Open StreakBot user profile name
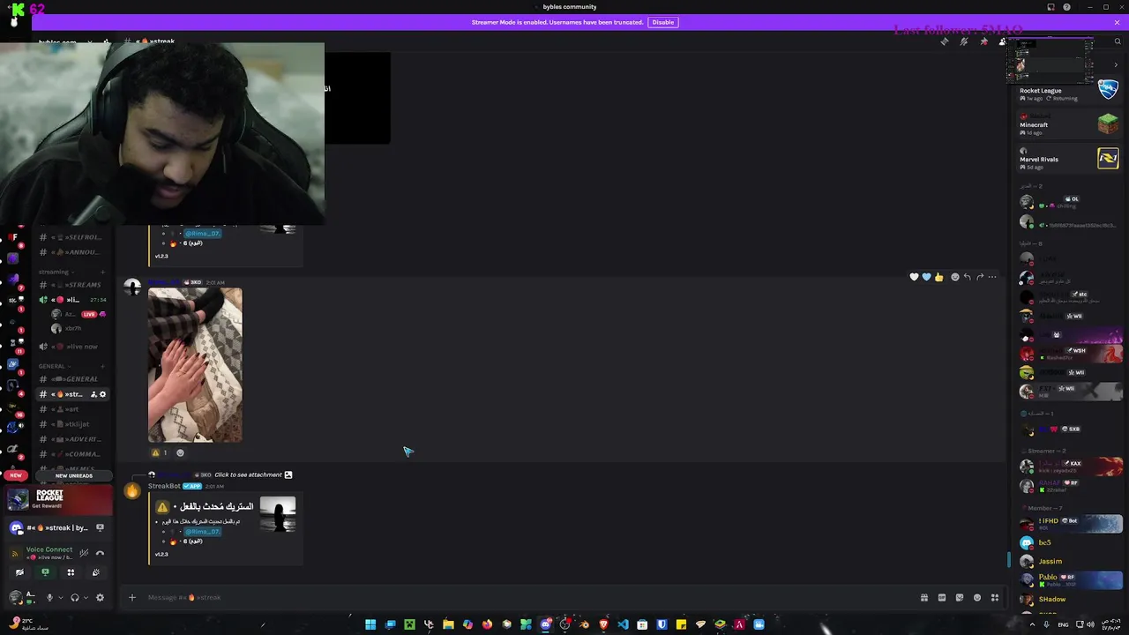This screenshot has width=1129, height=635. [164, 486]
